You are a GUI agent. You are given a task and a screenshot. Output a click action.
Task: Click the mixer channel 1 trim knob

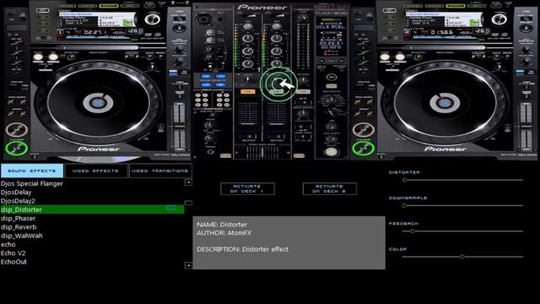click(x=248, y=26)
